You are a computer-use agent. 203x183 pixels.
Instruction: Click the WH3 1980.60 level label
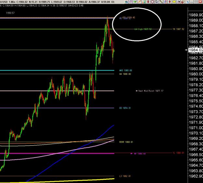[x=126, y=71]
